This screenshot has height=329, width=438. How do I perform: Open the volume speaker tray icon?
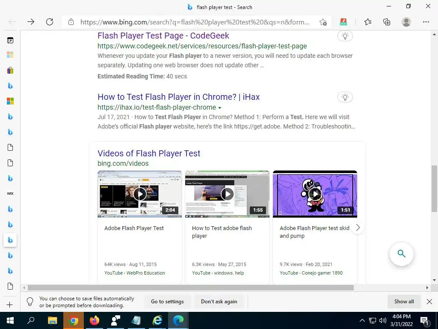pyautogui.click(x=383, y=320)
